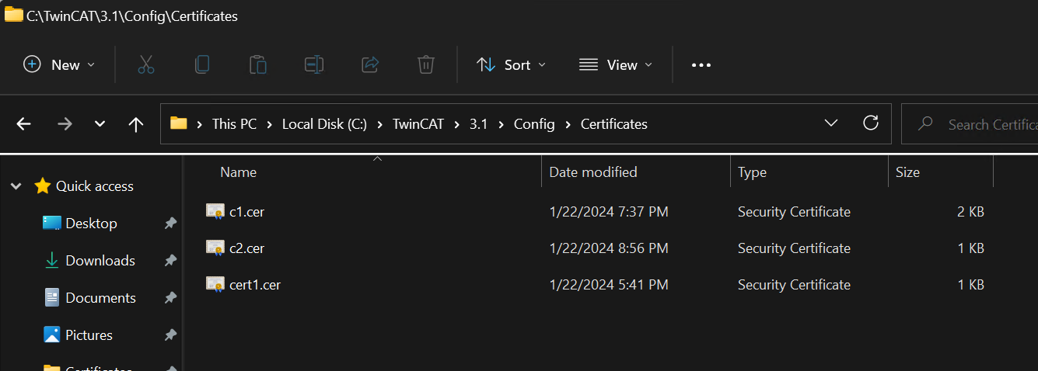Click the 1/22/2024 7:37 PM date
The width and height of the screenshot is (1038, 371).
point(609,211)
